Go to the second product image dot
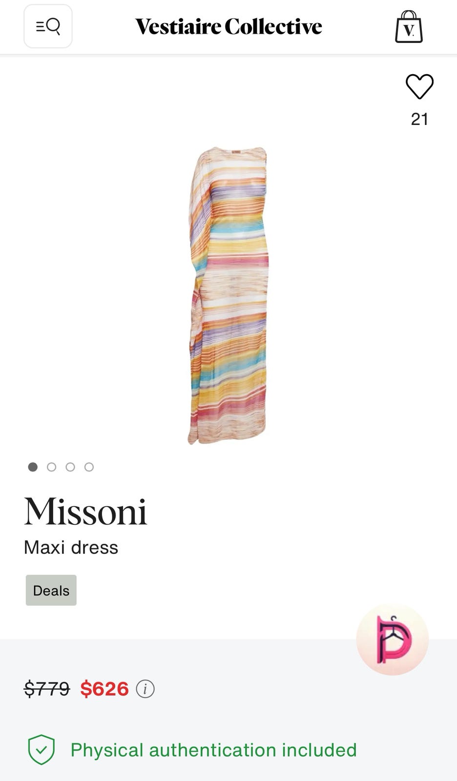The width and height of the screenshot is (457, 781). [x=51, y=467]
